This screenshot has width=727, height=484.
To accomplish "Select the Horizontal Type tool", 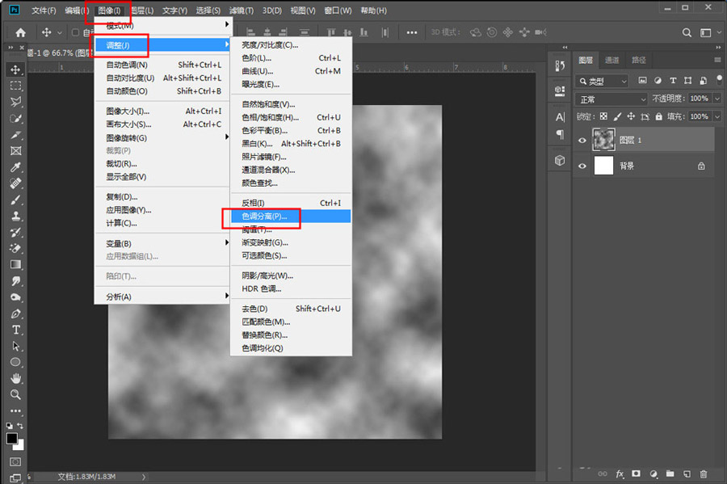I will point(15,330).
